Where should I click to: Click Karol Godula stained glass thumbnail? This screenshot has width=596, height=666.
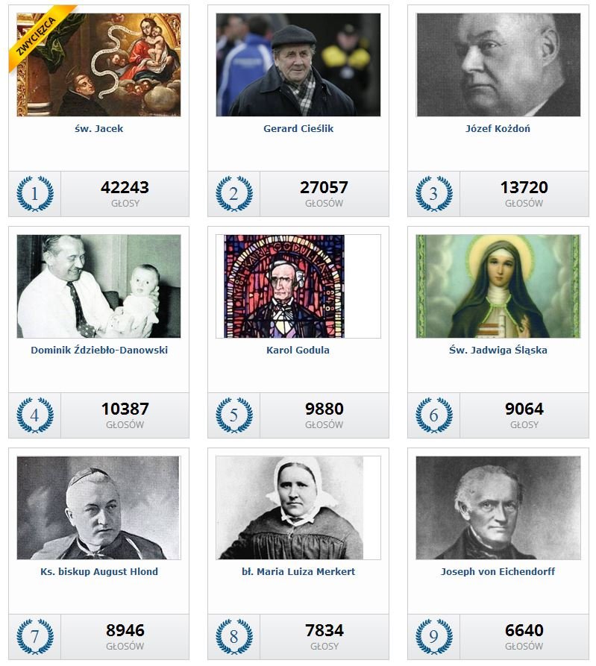click(284, 286)
